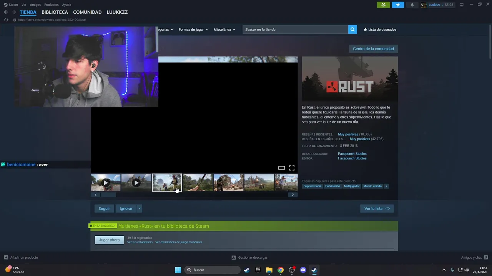Switch to the BIBLIOTECA tab
Viewport: 492px width, 276px height.
(x=55, y=12)
